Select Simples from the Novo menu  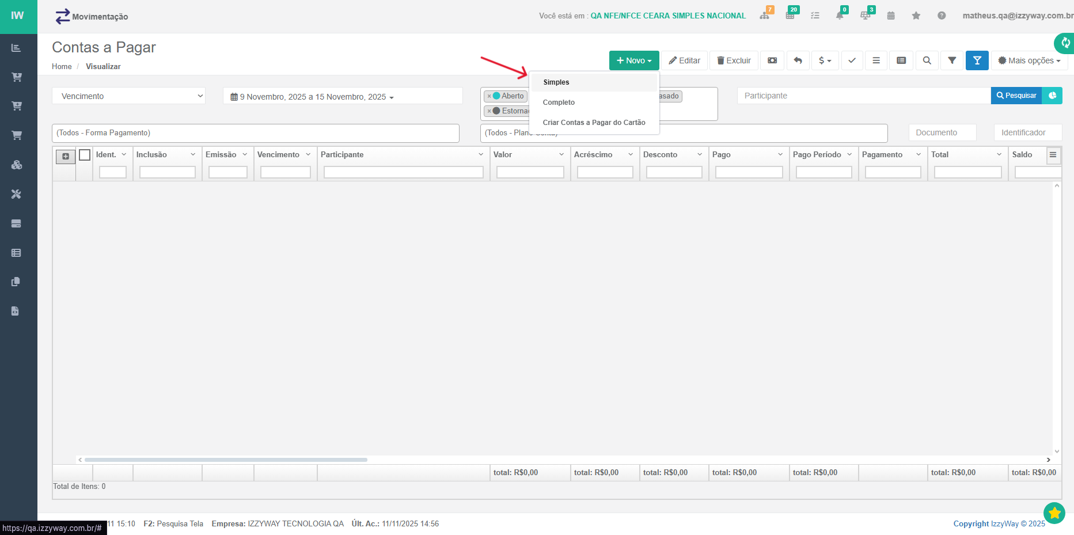(556, 82)
